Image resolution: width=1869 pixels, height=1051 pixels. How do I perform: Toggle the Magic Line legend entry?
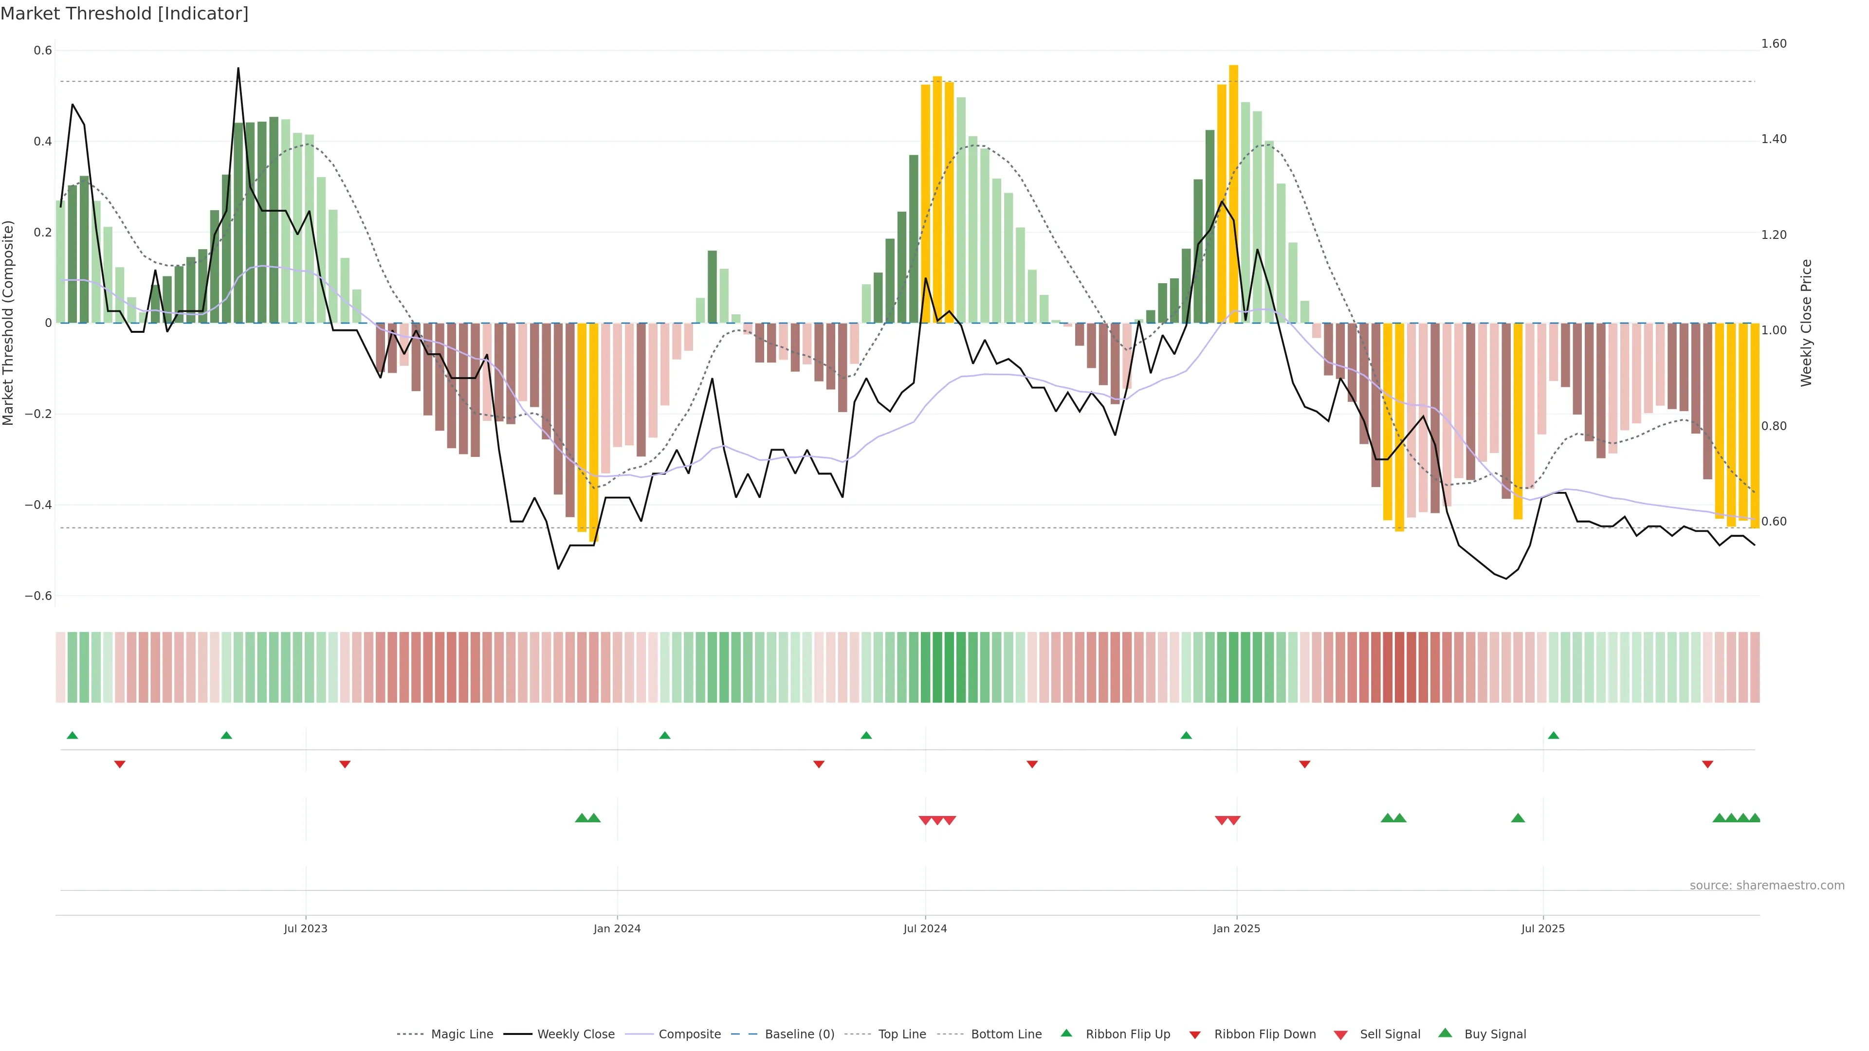(x=461, y=1033)
